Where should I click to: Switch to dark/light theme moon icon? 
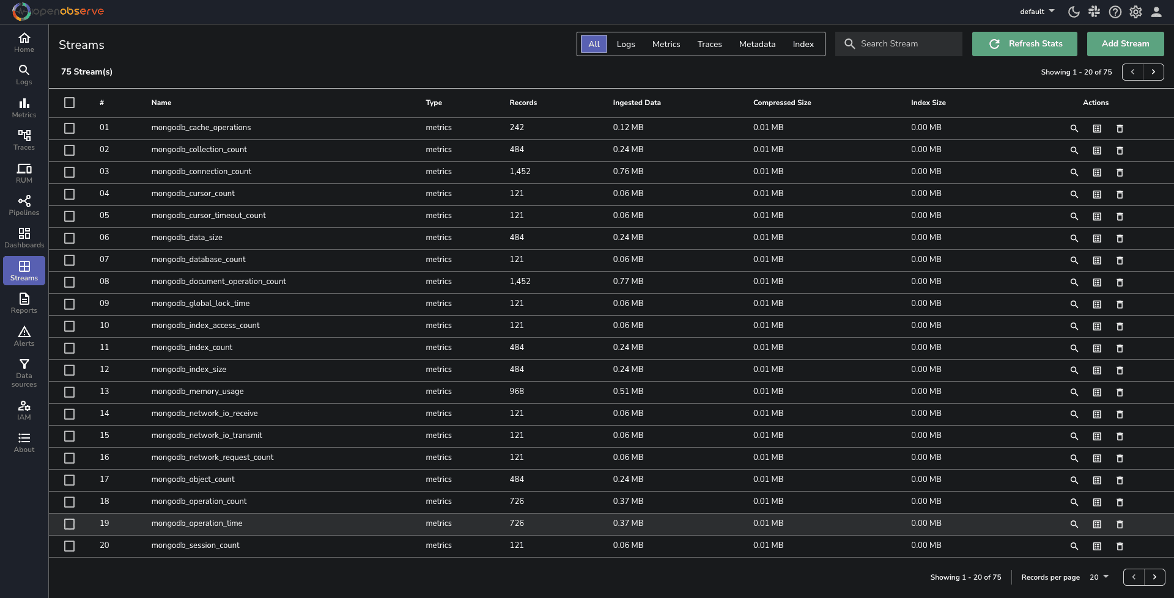click(1074, 12)
